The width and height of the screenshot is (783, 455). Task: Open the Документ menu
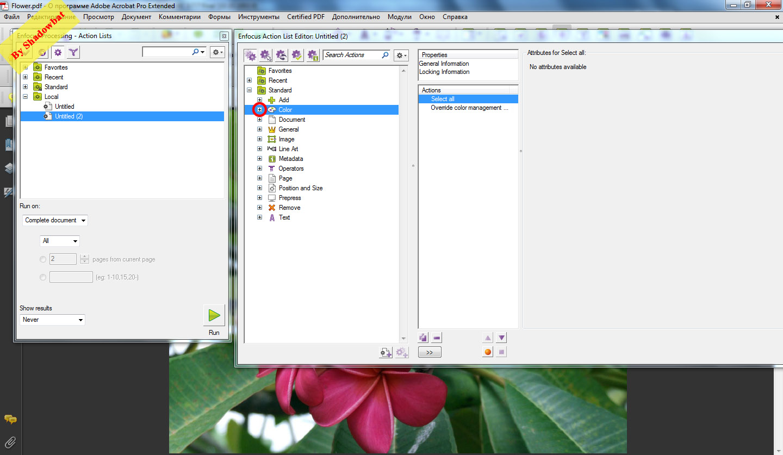[136, 17]
